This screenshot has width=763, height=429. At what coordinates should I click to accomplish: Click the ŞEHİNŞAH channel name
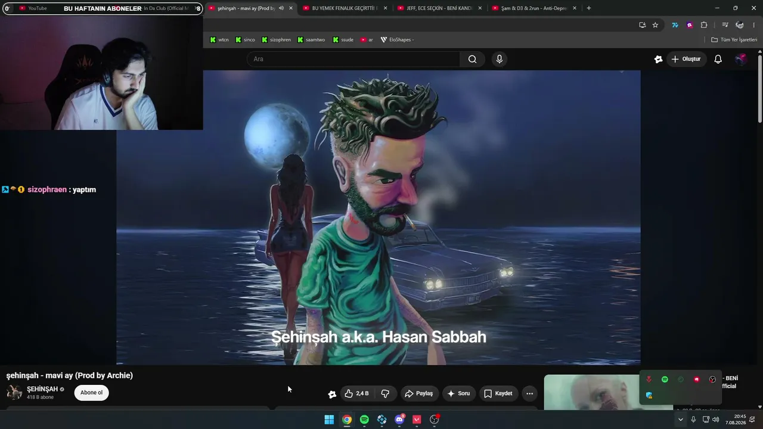tap(42, 389)
